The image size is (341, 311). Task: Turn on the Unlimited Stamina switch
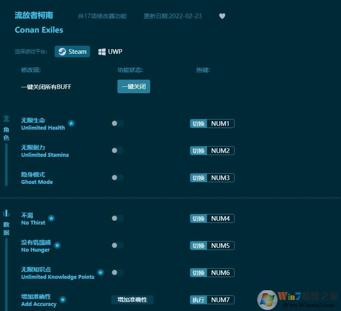pyautogui.click(x=117, y=150)
